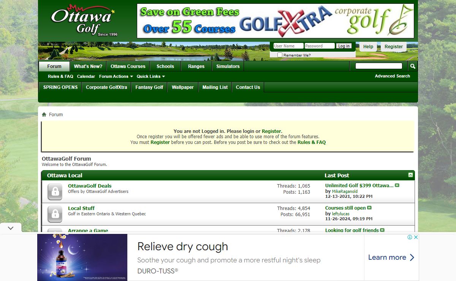This screenshot has width=456, height=281.
Task: Open the SPRING OPENS menu item
Action: pos(60,87)
